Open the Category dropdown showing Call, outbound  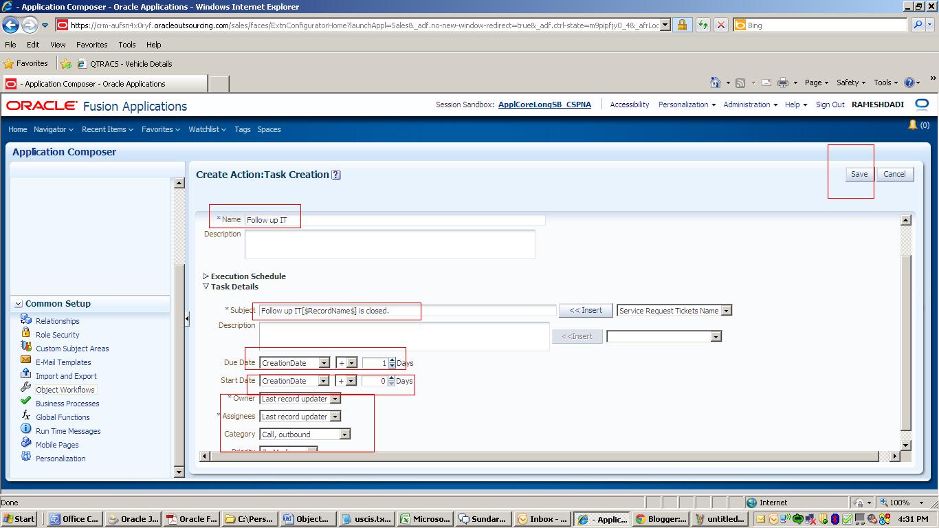pyautogui.click(x=346, y=434)
